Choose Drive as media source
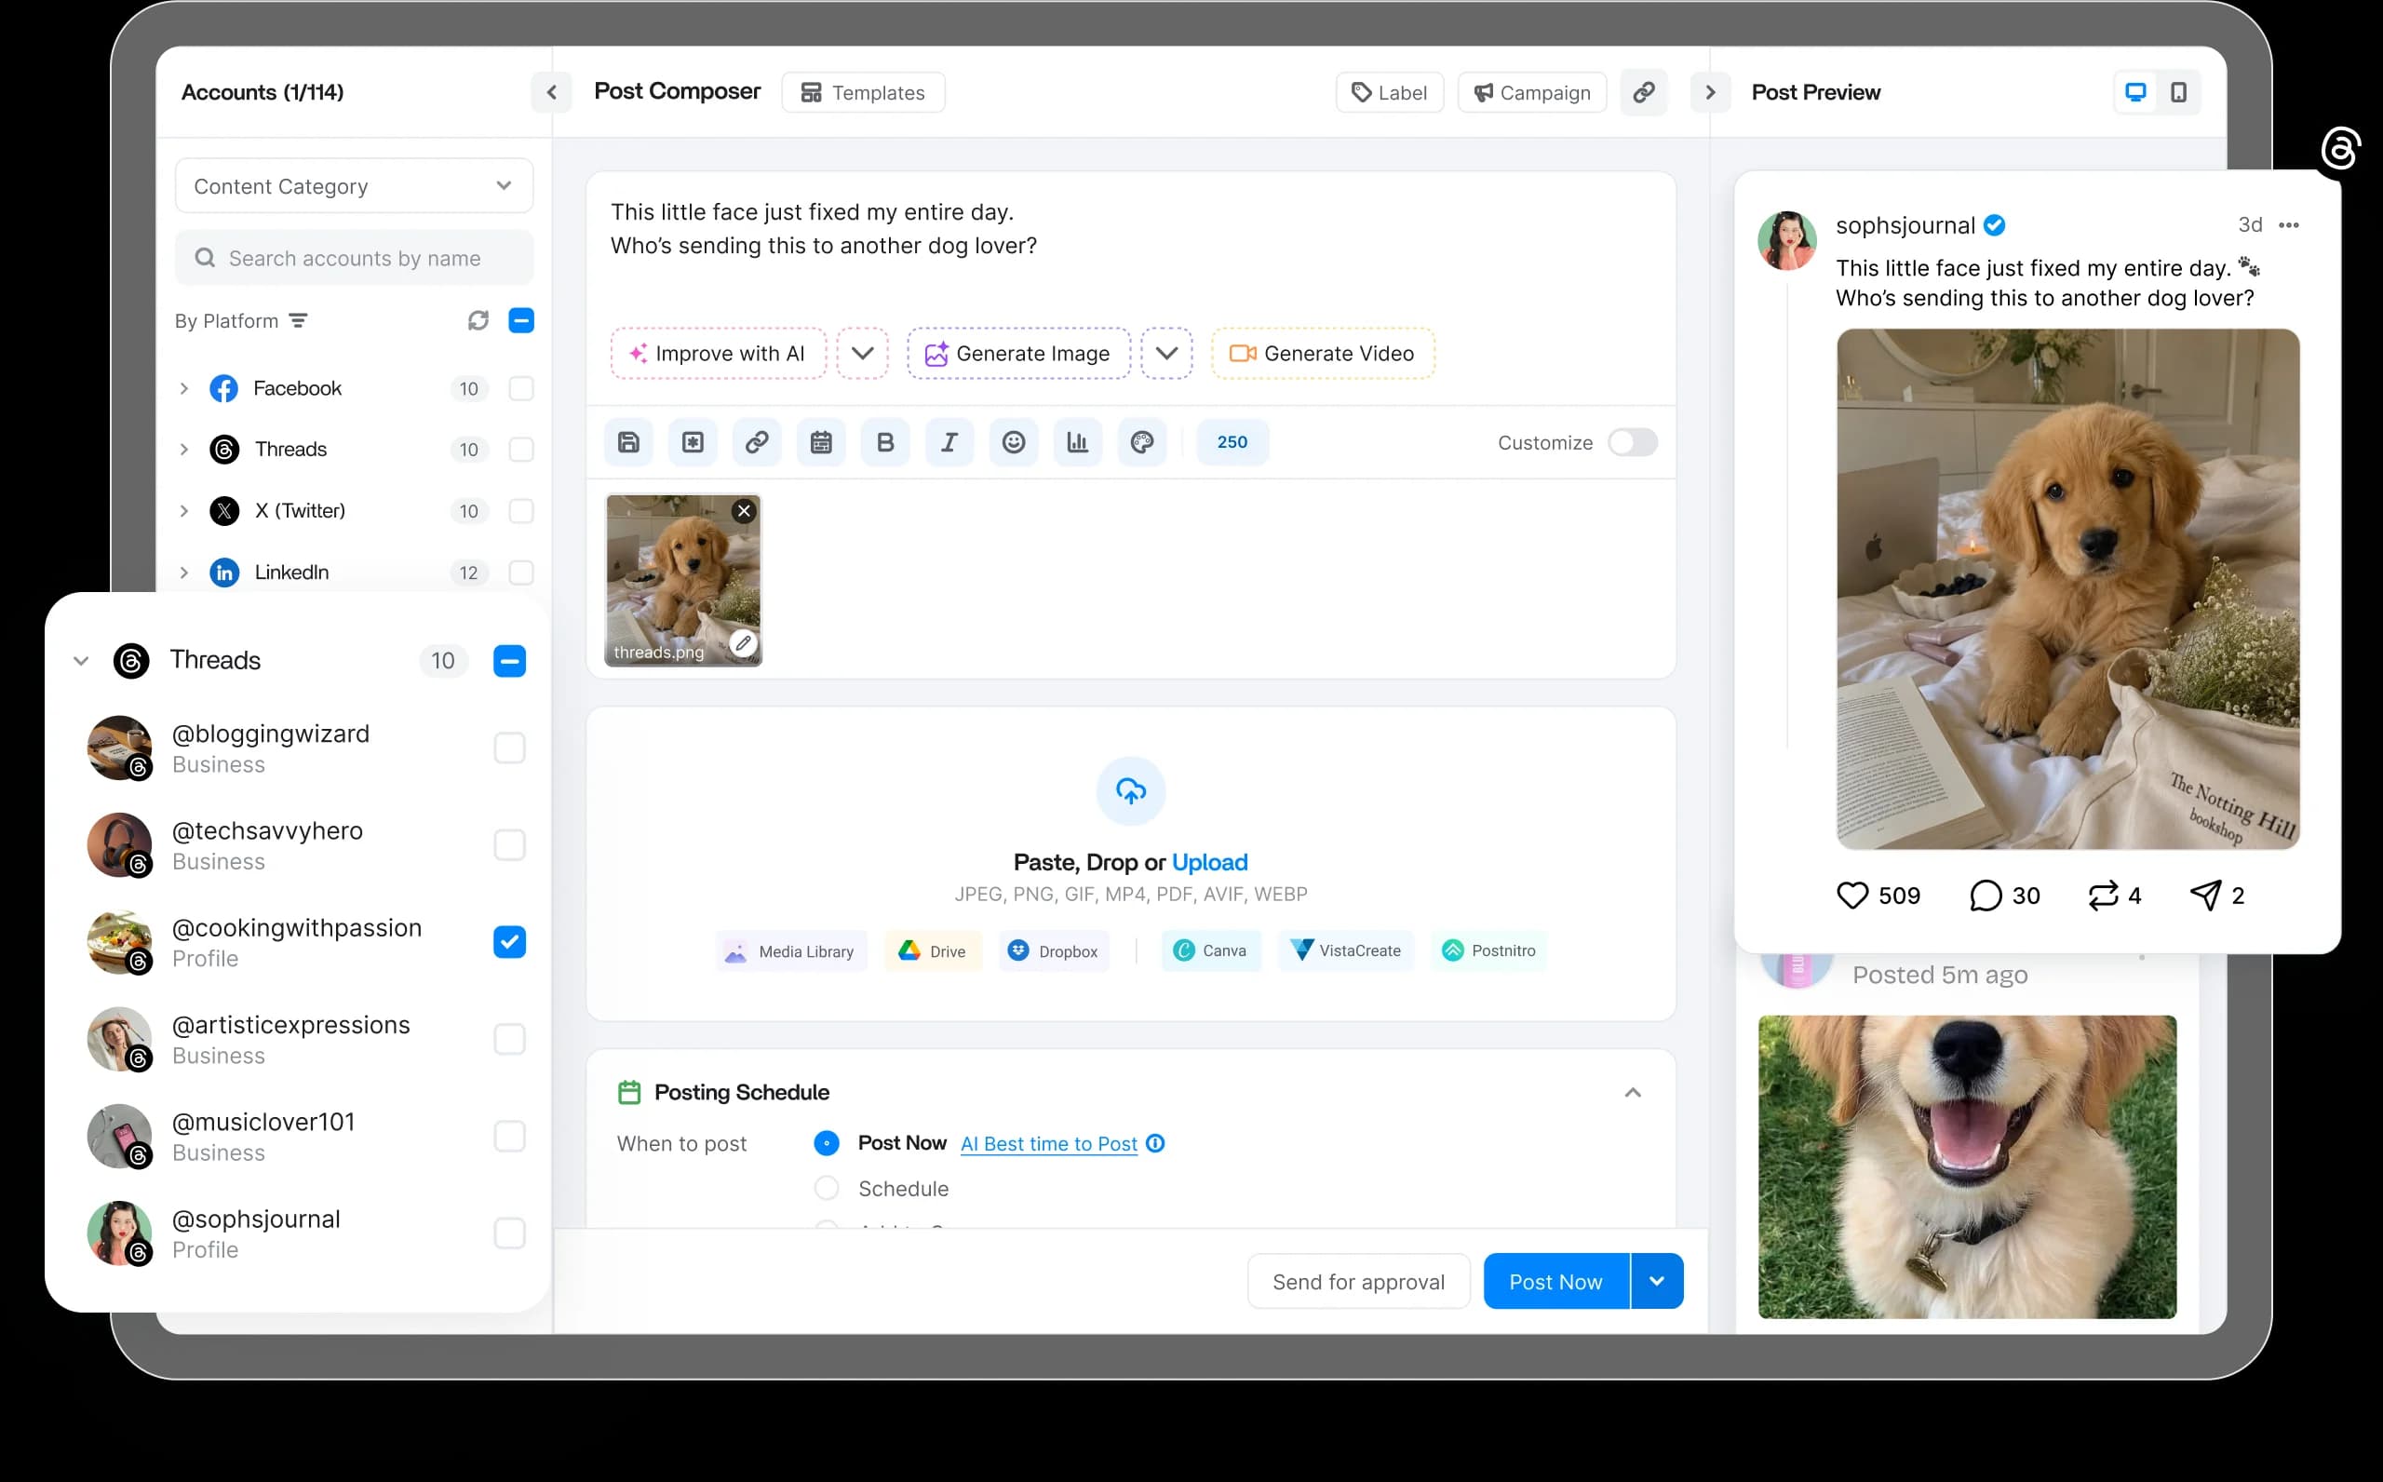2383x1482 pixels. pos(933,950)
